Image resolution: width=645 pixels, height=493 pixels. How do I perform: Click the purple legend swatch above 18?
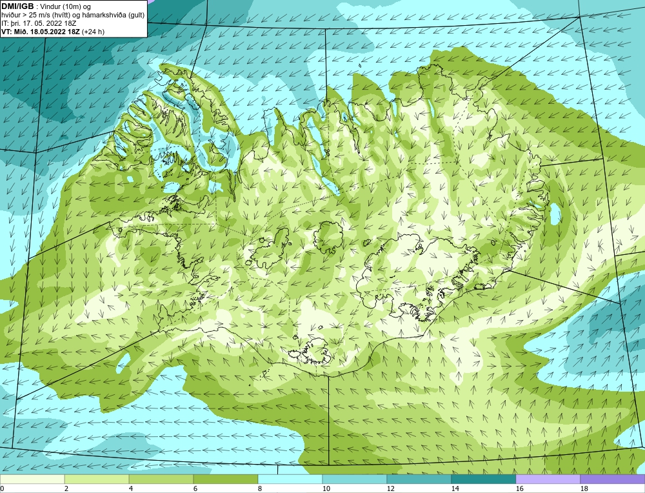click(x=613, y=479)
